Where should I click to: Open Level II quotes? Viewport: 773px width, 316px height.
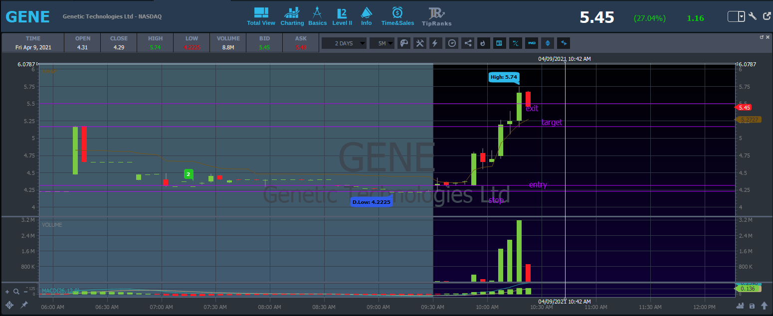click(342, 16)
